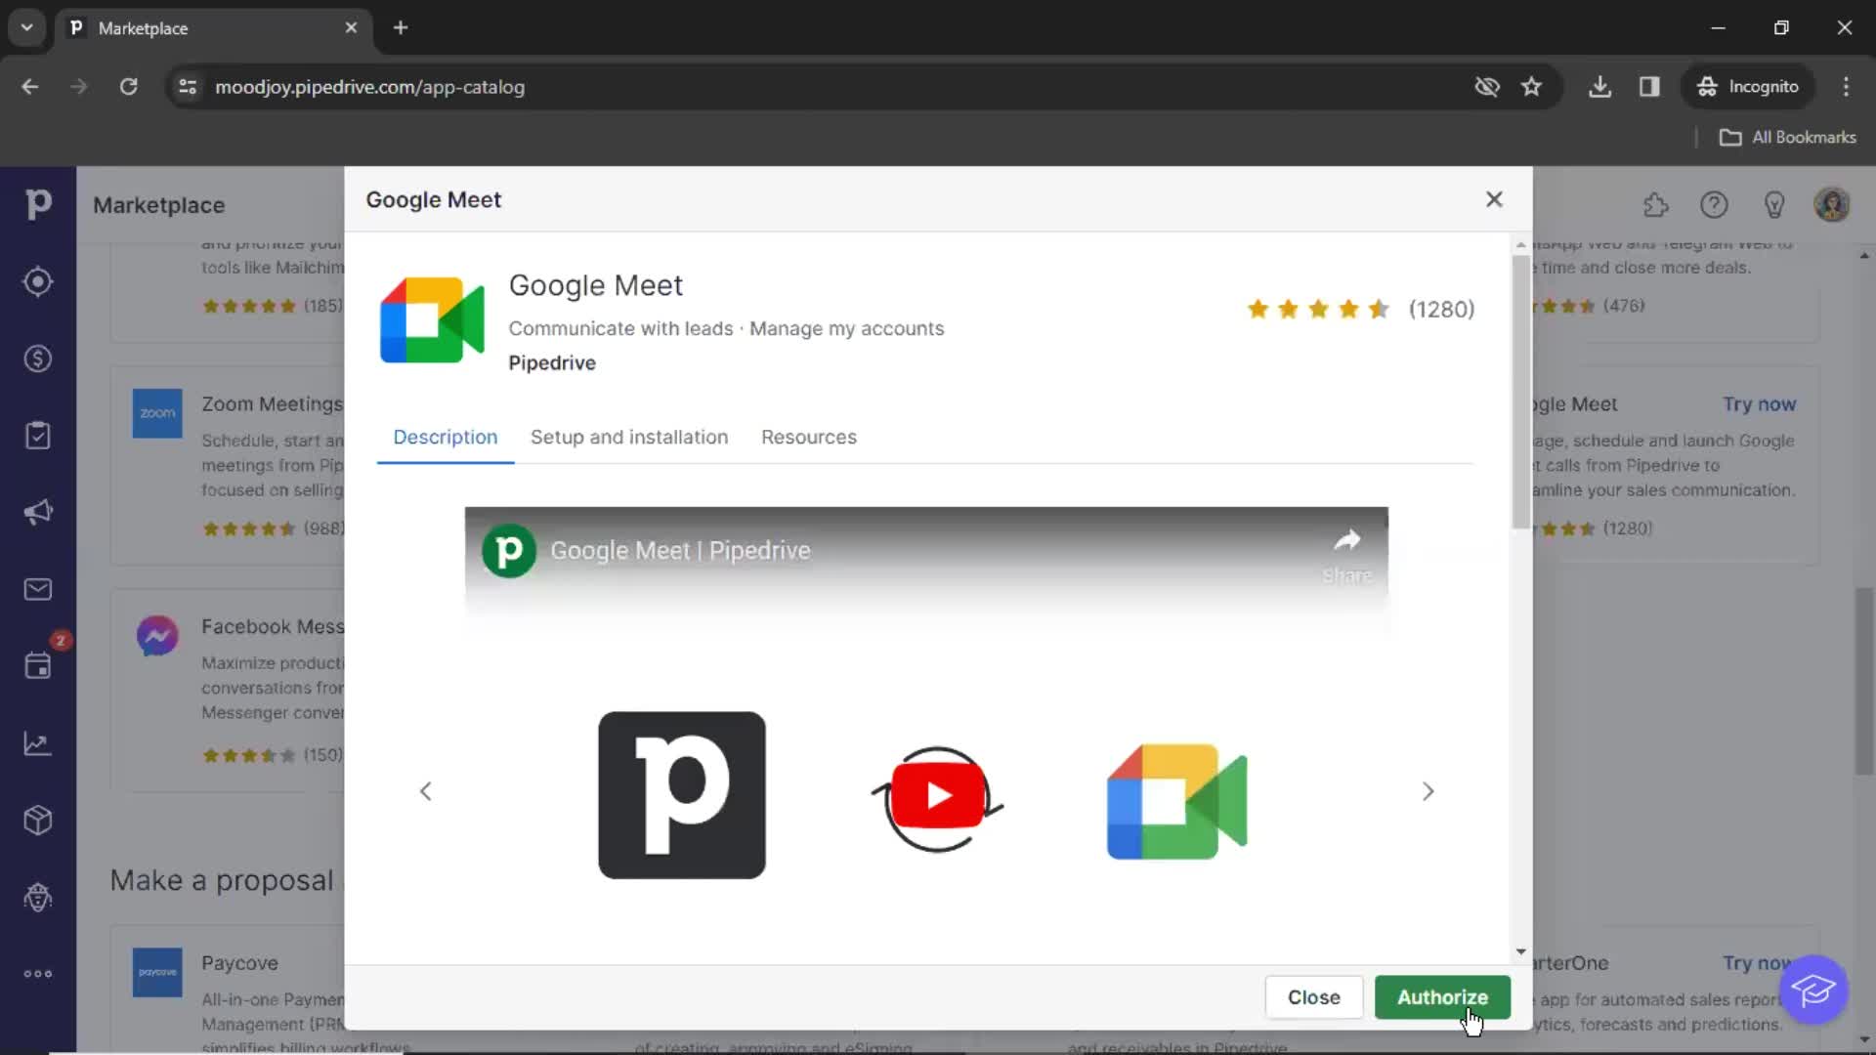Click the puzzle-piece apps icon in the header
Viewport: 1876px width, 1055px height.
click(x=1656, y=205)
